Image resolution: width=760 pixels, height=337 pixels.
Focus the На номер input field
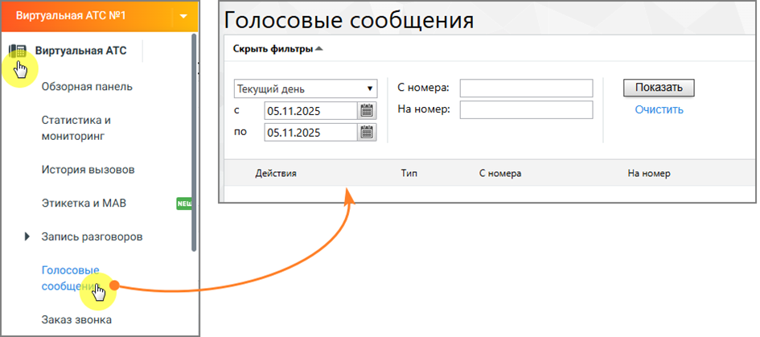(x=527, y=109)
